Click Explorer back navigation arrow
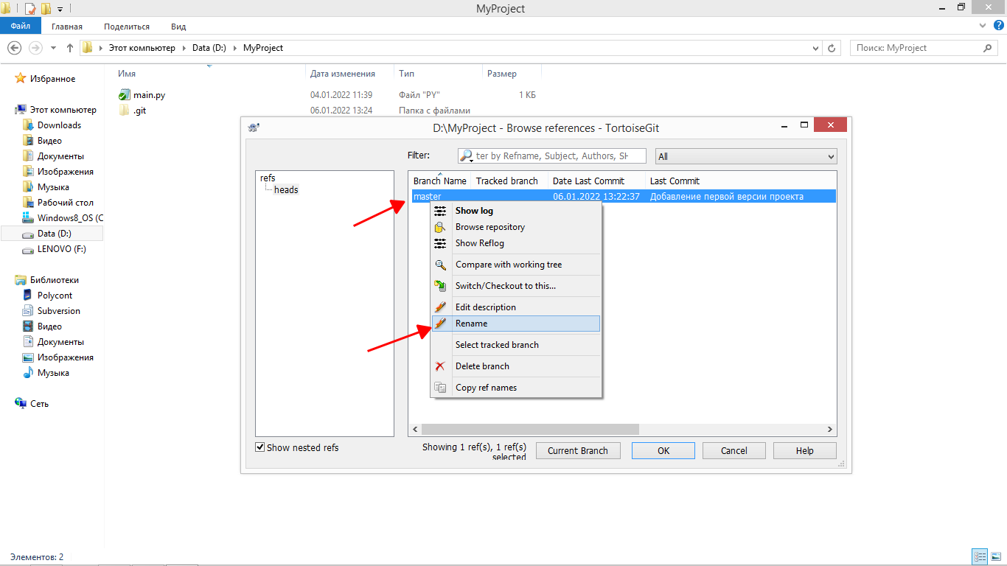1007x566 pixels. pos(14,48)
